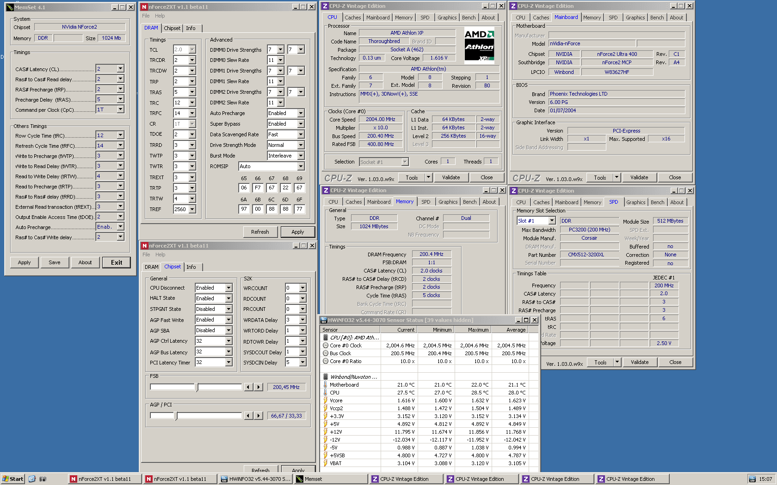Click Validate in the CPU-Z CPU window

pyautogui.click(x=451, y=177)
